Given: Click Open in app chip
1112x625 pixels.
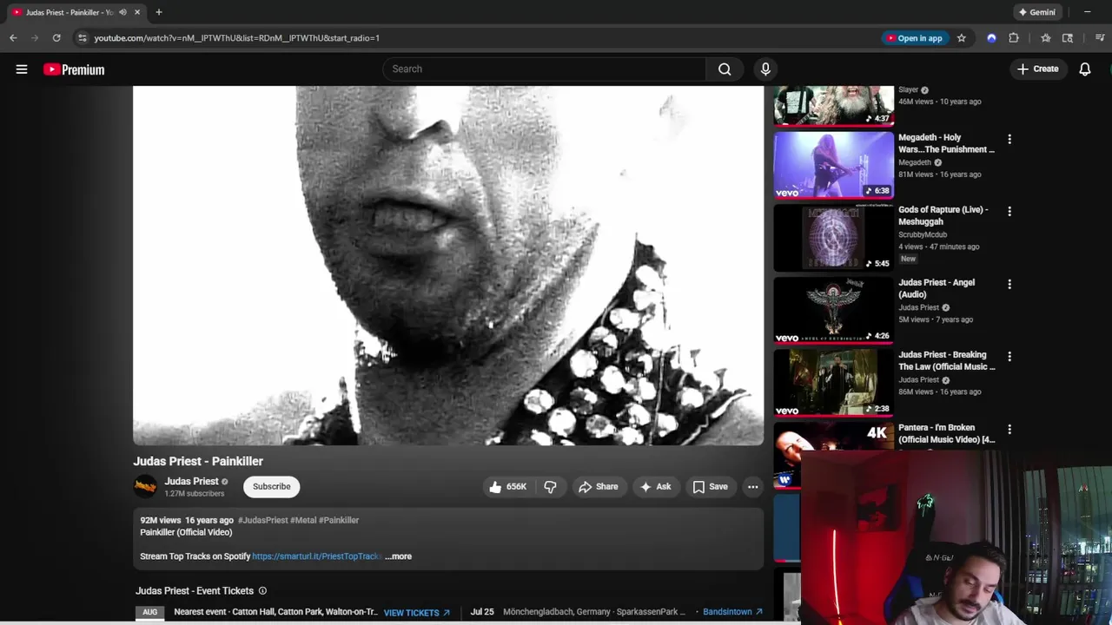Looking at the screenshot, I should [x=913, y=38].
